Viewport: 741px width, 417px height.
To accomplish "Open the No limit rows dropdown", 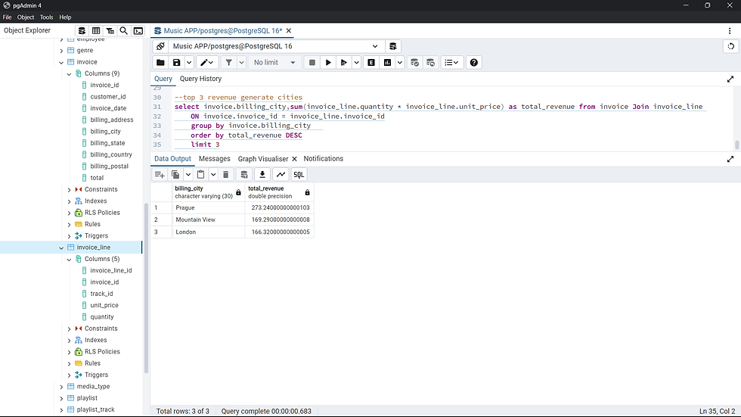I will [x=275, y=63].
